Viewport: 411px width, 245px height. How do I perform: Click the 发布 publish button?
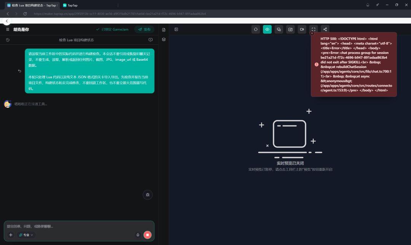coord(145,30)
